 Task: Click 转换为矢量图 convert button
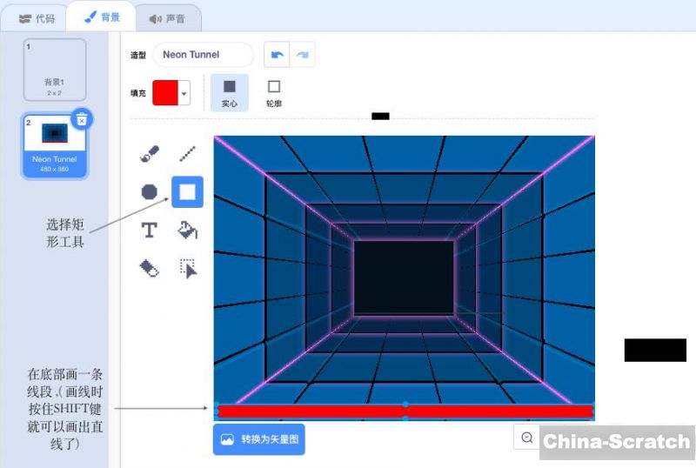click(x=259, y=439)
